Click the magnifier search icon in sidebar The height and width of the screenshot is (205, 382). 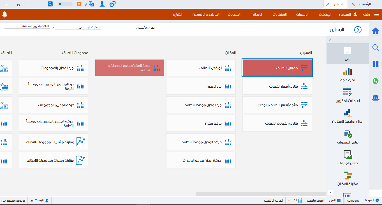click(x=376, y=47)
